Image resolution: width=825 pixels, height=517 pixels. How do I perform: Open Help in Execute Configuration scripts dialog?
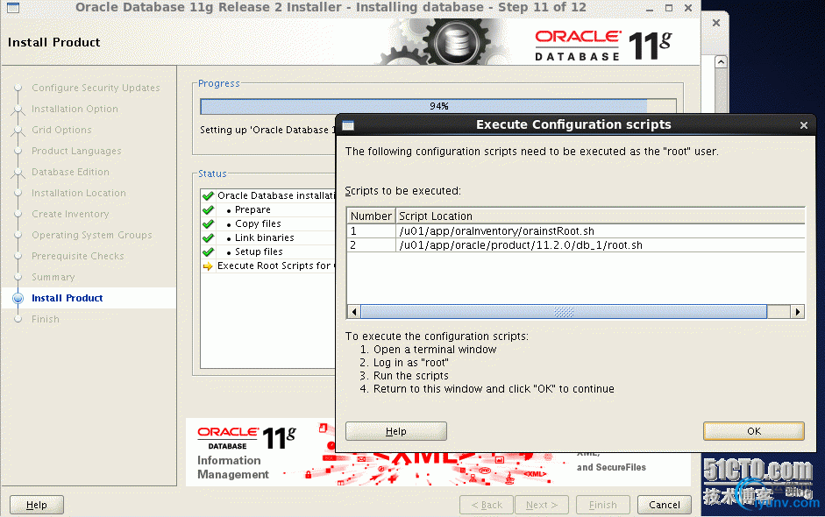395,431
